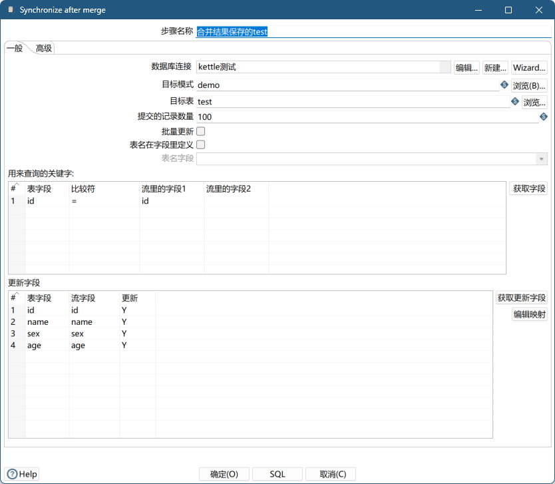Browse target schema with 浏览(B)... button
Screen dimensions: 555x484
529,85
